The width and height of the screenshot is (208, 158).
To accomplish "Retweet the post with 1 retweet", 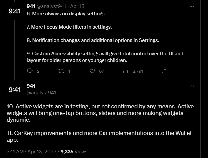I will [61, 71].
